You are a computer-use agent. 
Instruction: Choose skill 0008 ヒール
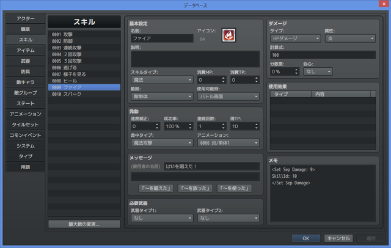coord(84,81)
